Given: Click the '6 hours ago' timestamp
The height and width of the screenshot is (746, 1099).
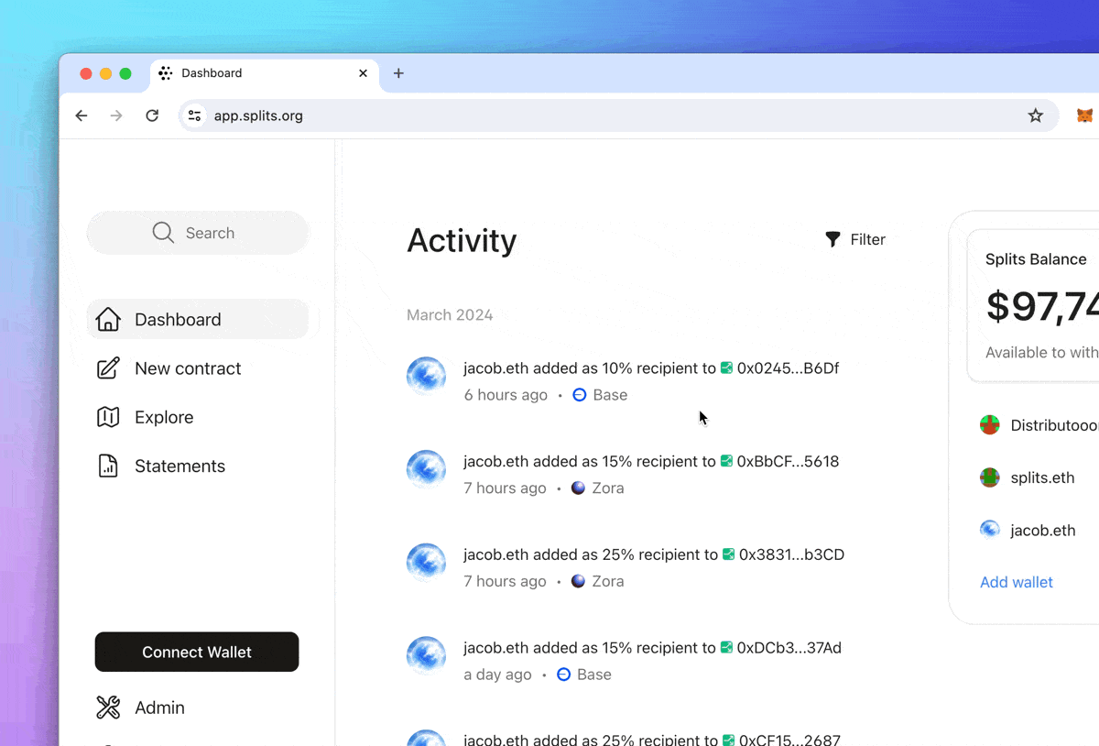Looking at the screenshot, I should click(506, 395).
